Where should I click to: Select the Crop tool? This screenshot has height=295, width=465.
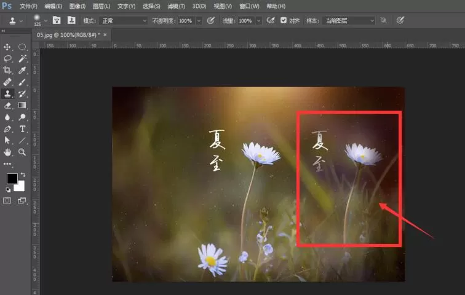tap(7, 70)
